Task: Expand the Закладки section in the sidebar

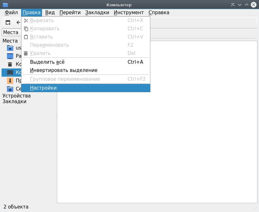Action: 15,102
